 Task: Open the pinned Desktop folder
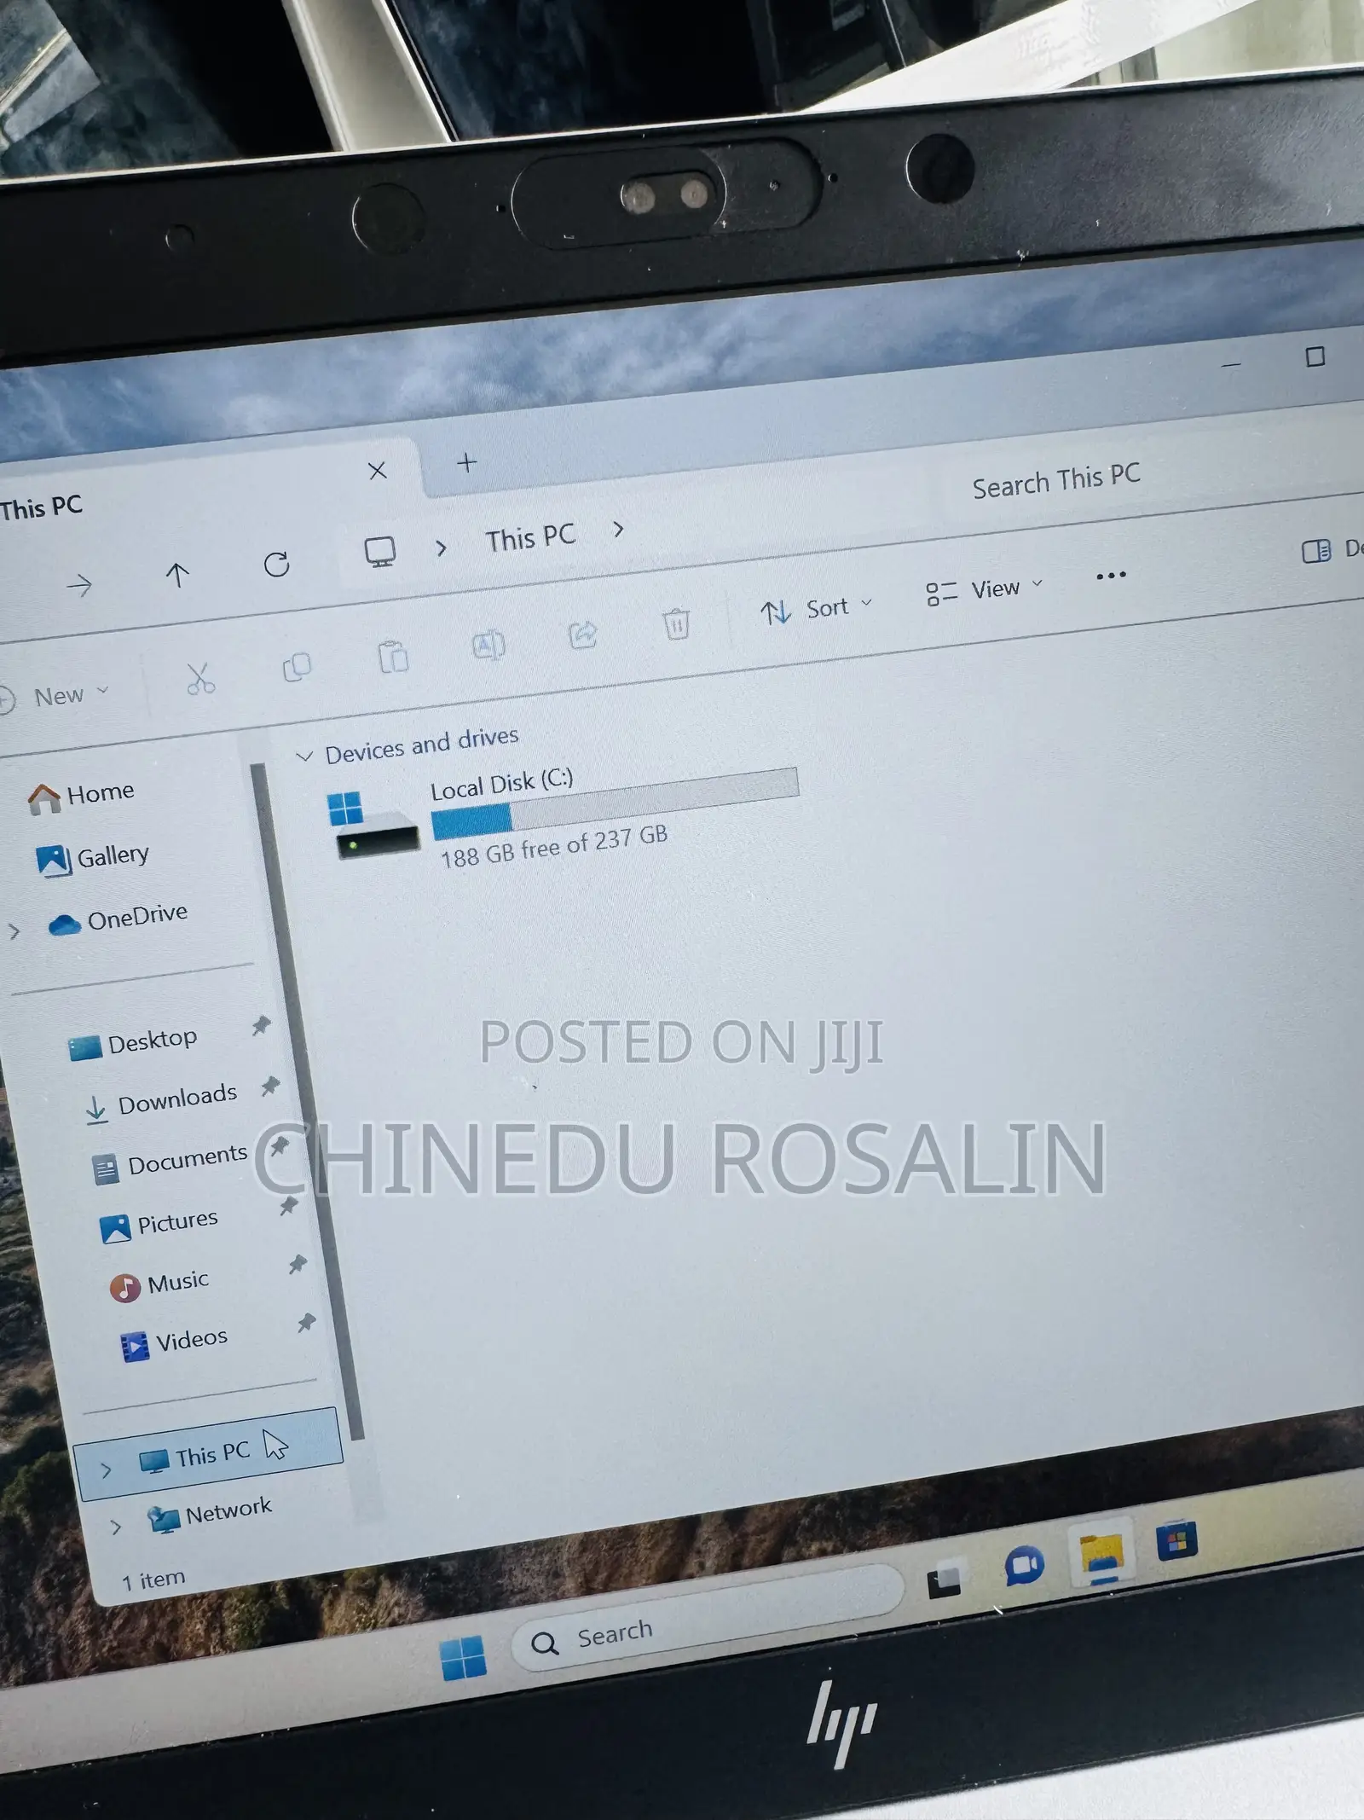tap(133, 1042)
